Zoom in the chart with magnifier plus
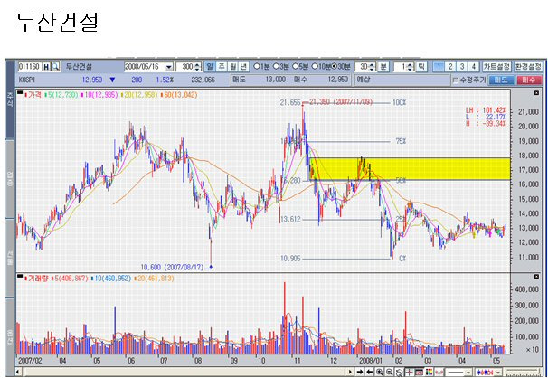Screen dimensions: 548x378 point(379,372)
